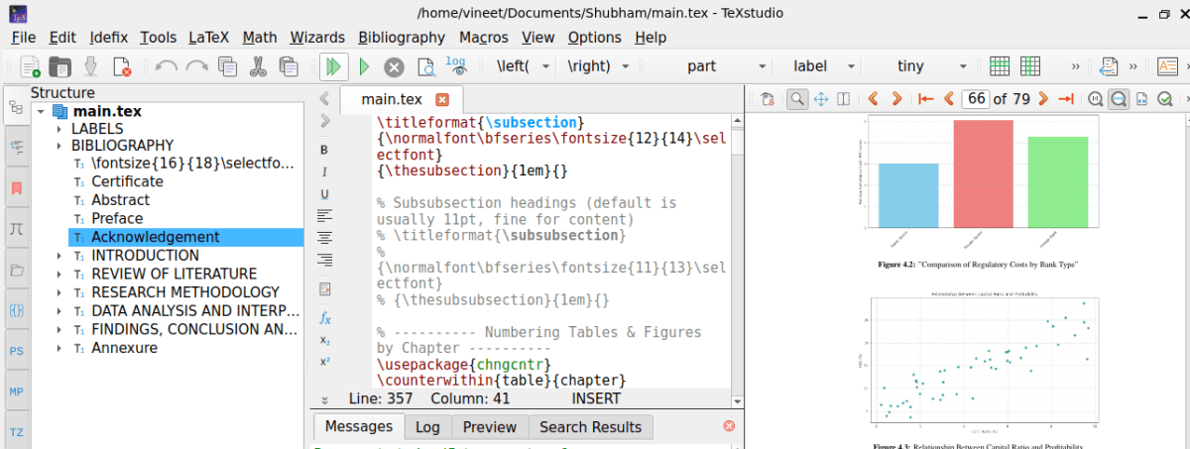Copy the selection with the Copy icon
1190x449 pixels.
227,66
